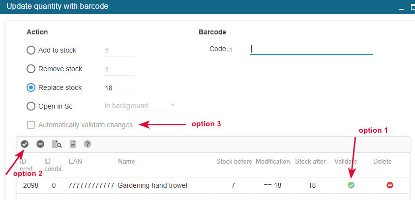
Task: Select the Add to stock radio button
Action: coord(31,50)
